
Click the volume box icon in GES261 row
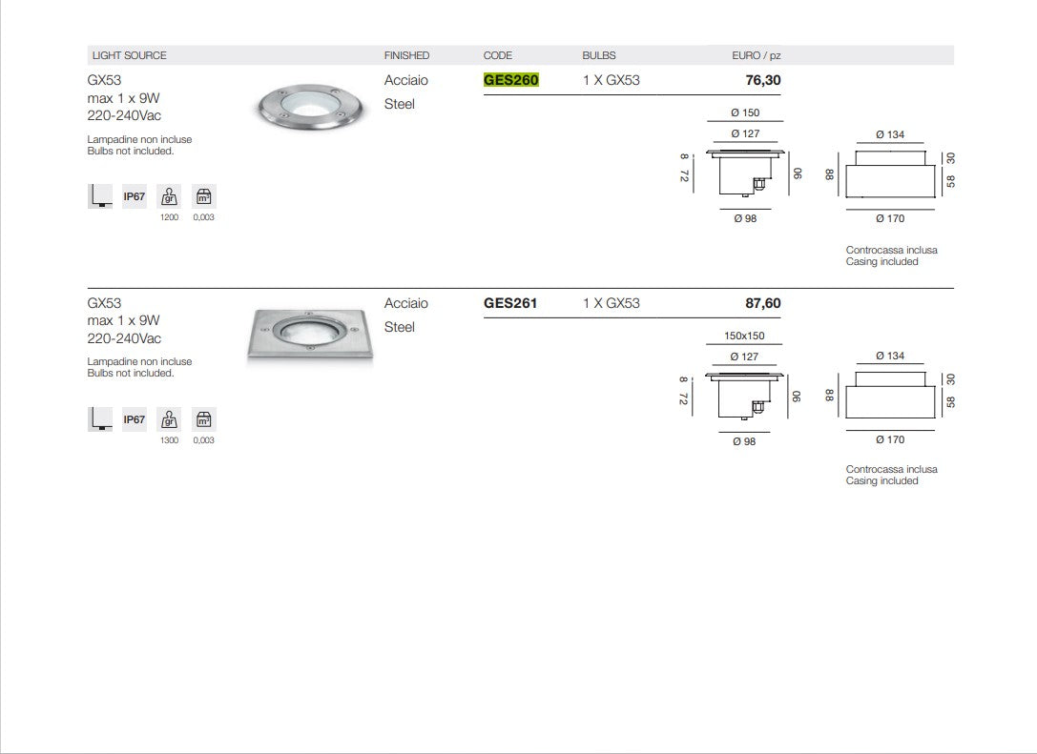[x=203, y=419]
